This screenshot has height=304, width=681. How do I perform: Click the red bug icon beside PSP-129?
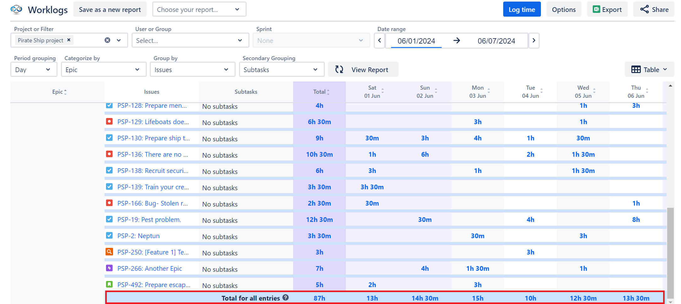click(x=109, y=121)
